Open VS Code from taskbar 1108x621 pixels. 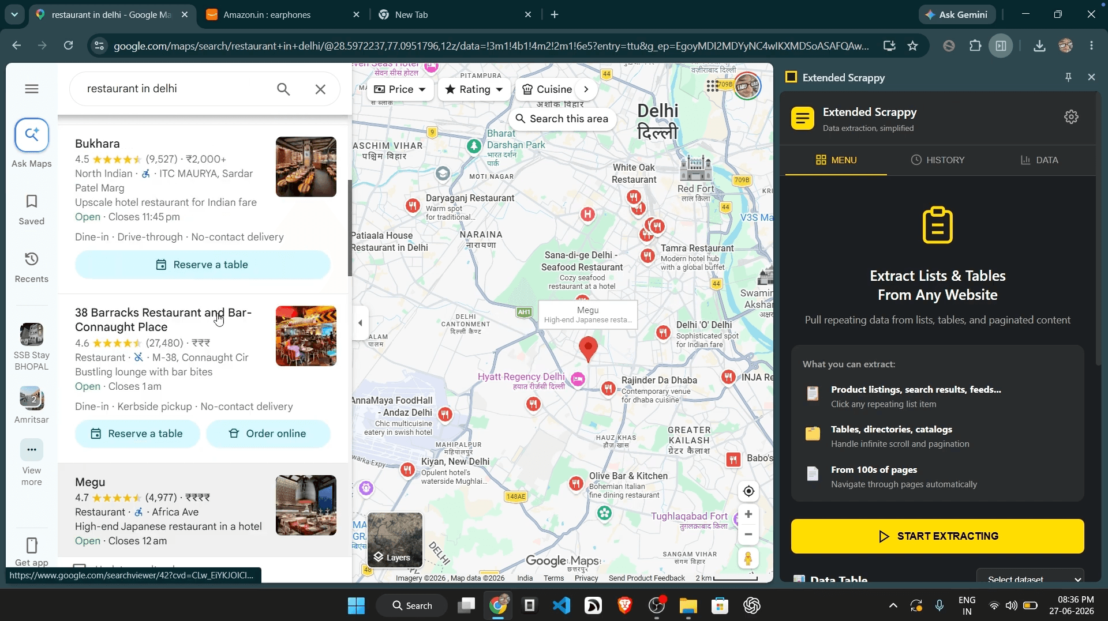[562, 605]
